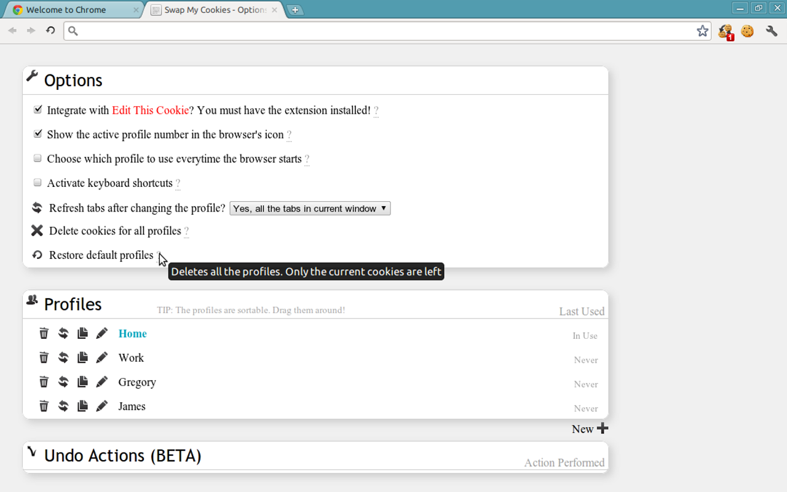Click help mark beside keyboard shortcuts
The width and height of the screenshot is (787, 492).
[178, 183]
